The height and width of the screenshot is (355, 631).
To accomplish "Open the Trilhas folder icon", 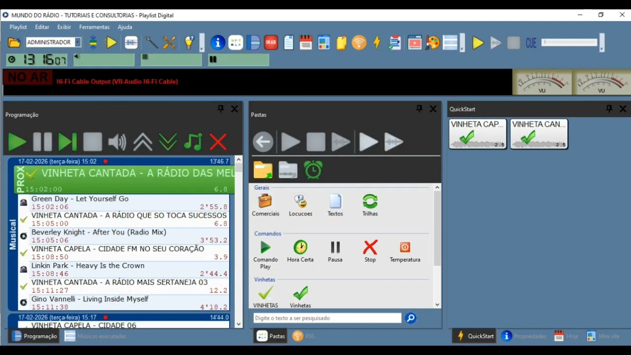I will 370,205.
